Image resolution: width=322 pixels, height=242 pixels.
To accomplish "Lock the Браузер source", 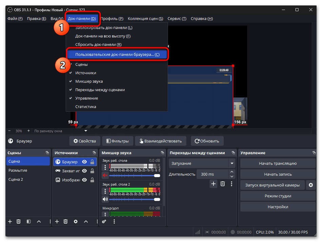I will pyautogui.click(x=92, y=162).
